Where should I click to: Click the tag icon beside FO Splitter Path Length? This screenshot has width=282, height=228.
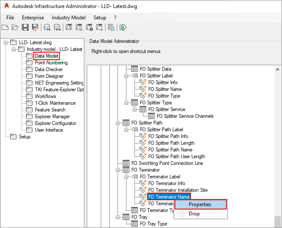click(143, 143)
